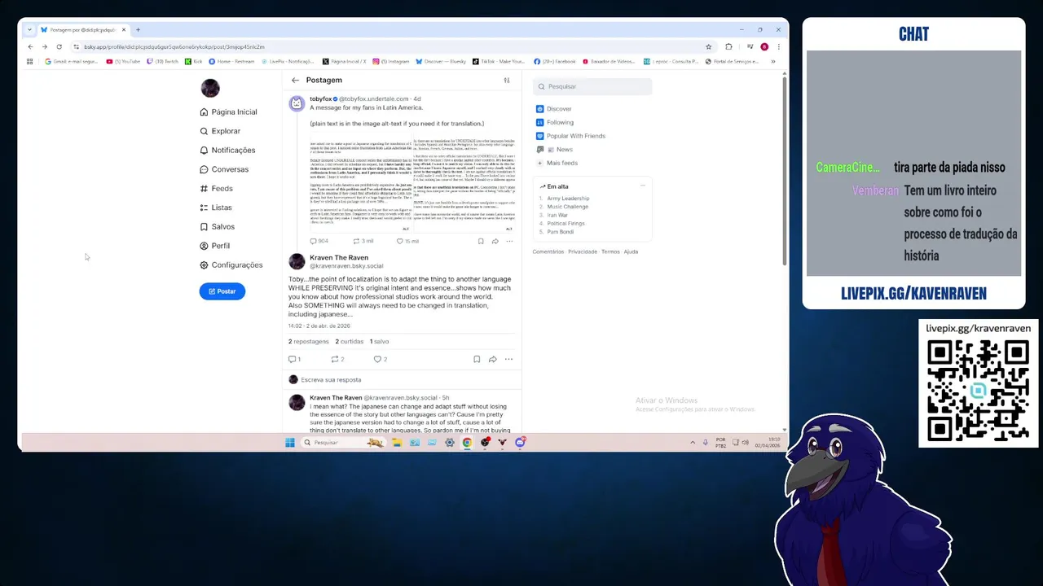Open the Following feed
The height and width of the screenshot is (586, 1043).
tap(554, 122)
